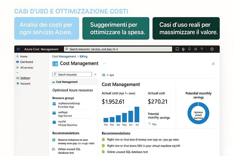Click the search magnifier icon in top bar
Image resolution: width=234 pixels, height=156 pixels.
point(67,49)
